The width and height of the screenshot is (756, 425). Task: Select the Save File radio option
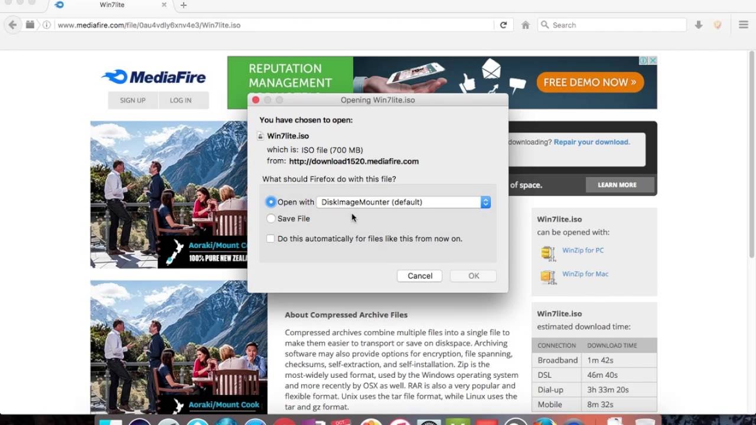point(271,218)
